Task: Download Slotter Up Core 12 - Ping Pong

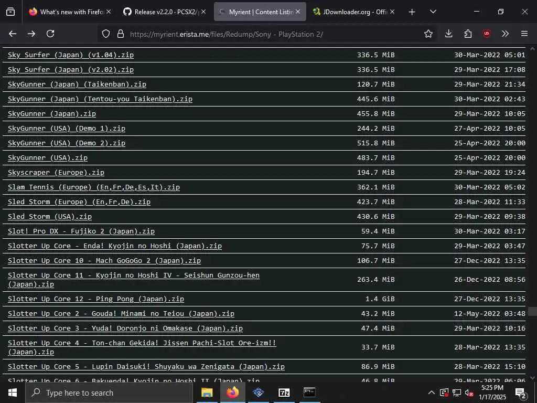Action: [96, 299]
